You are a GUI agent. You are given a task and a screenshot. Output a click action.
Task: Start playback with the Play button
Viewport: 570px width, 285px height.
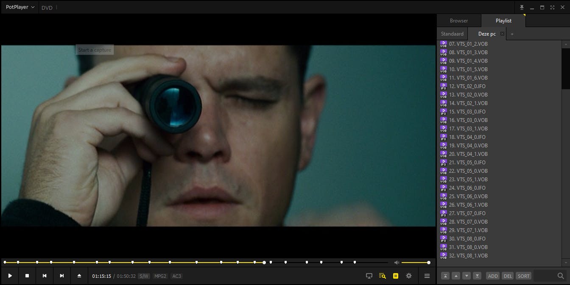click(x=10, y=276)
